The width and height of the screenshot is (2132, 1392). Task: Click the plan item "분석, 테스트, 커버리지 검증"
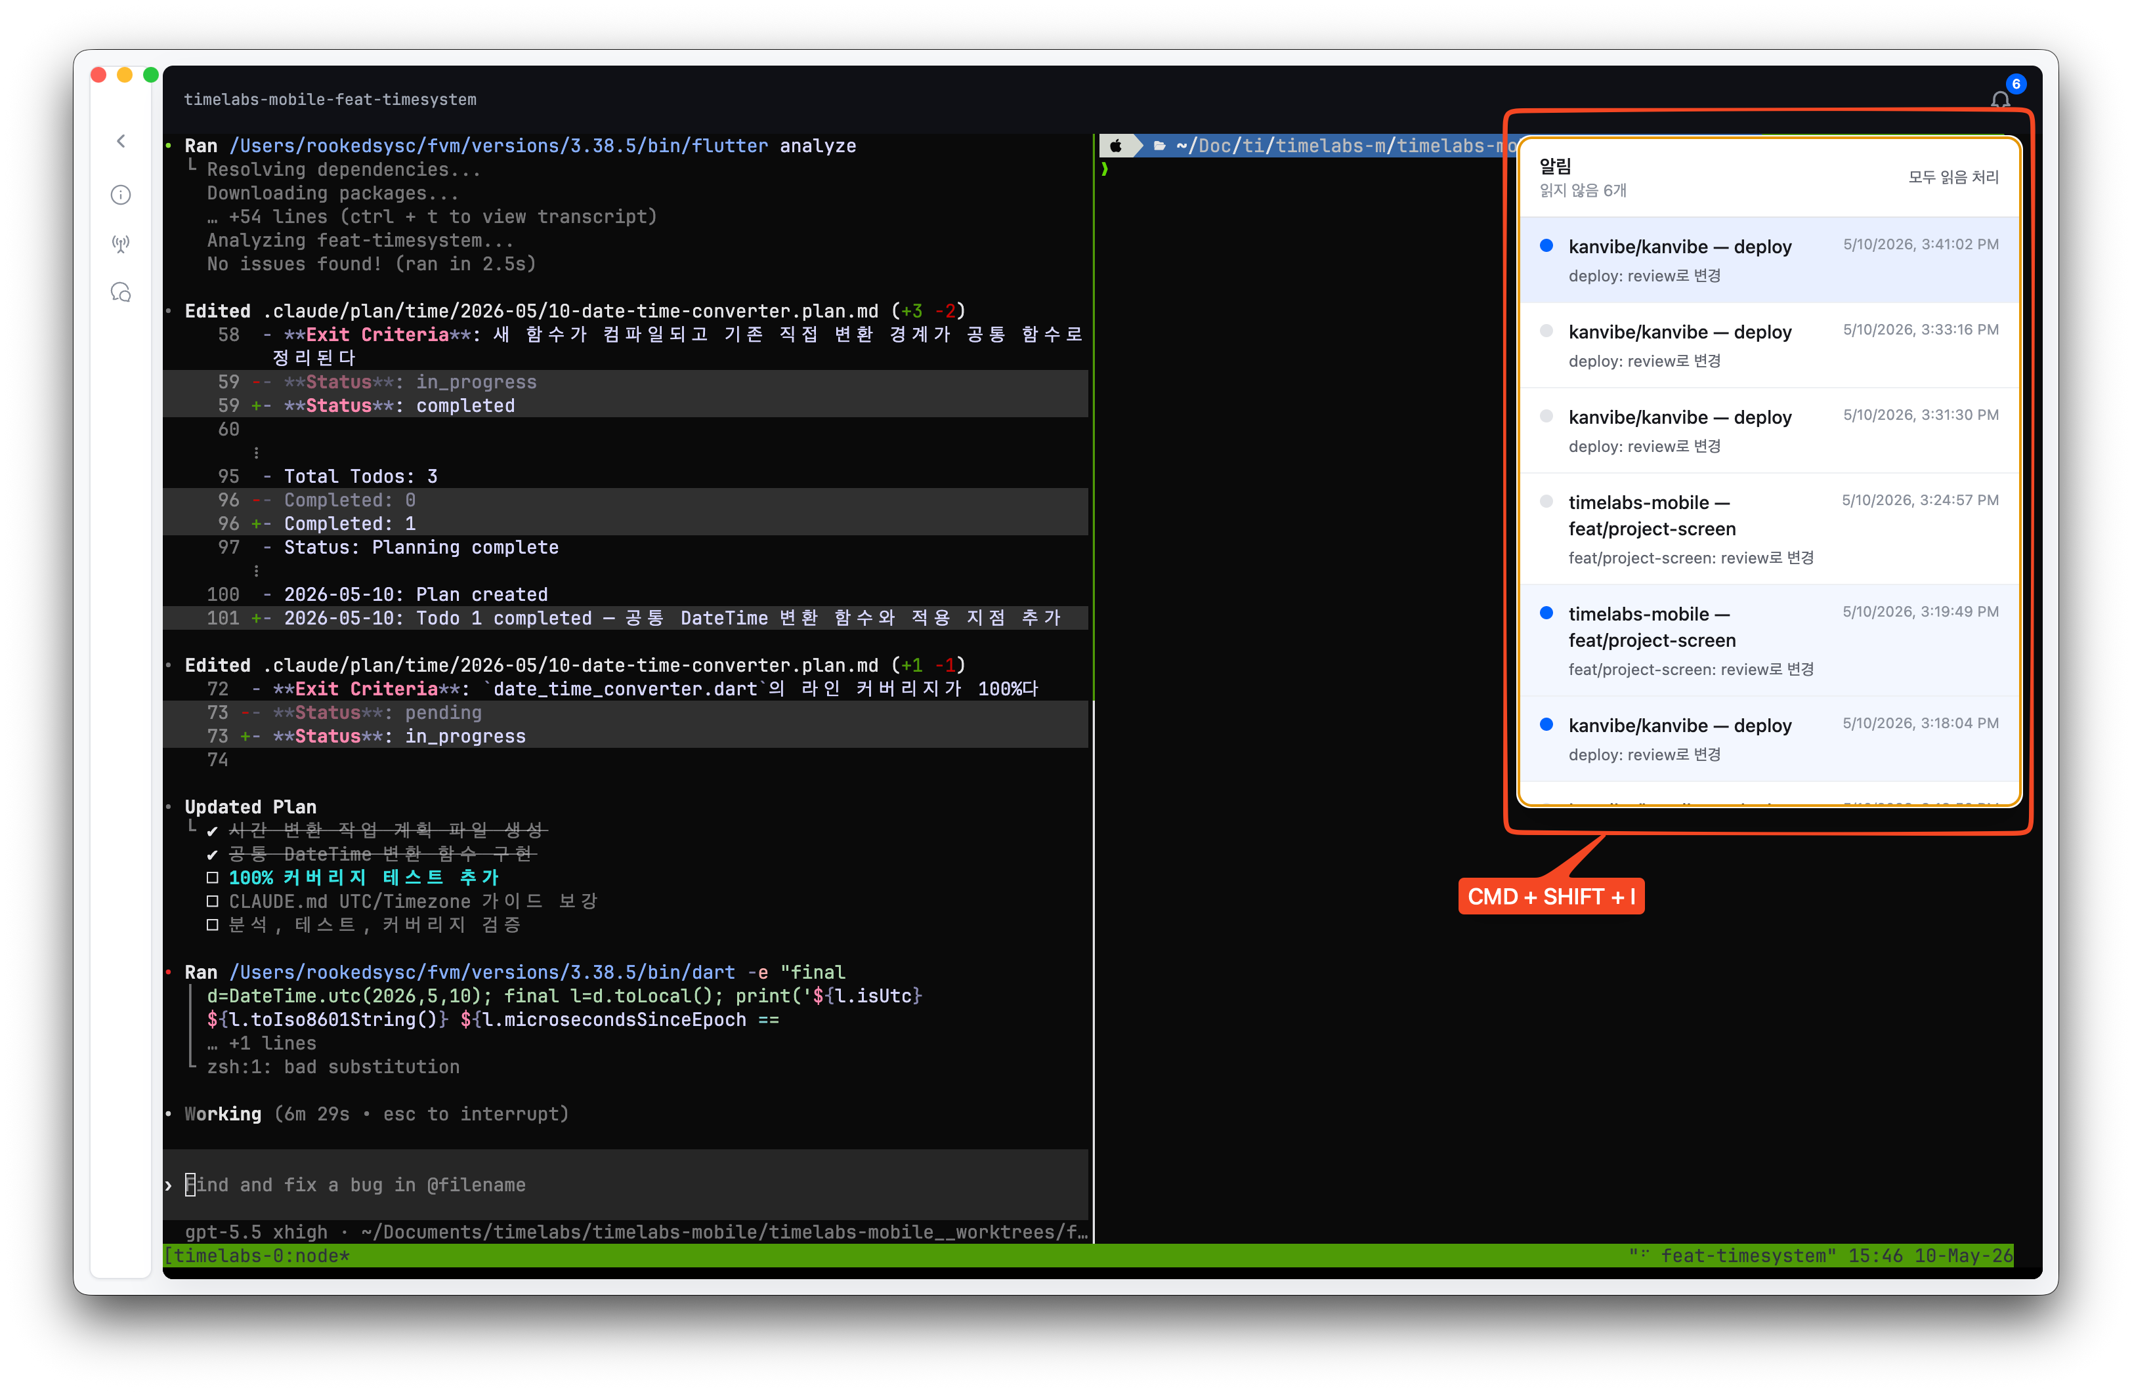(374, 925)
